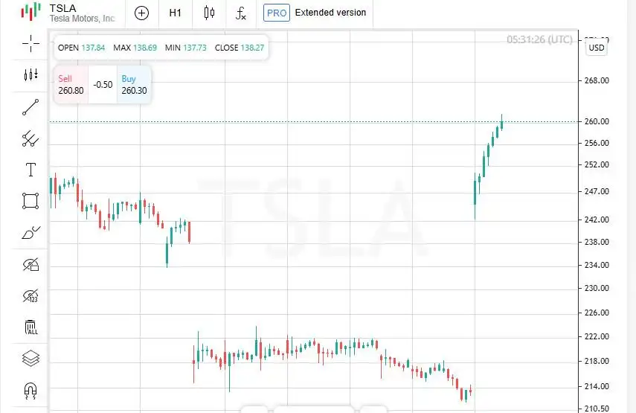Click the 214.00 price axis label
The image size is (636, 413).
click(x=597, y=386)
